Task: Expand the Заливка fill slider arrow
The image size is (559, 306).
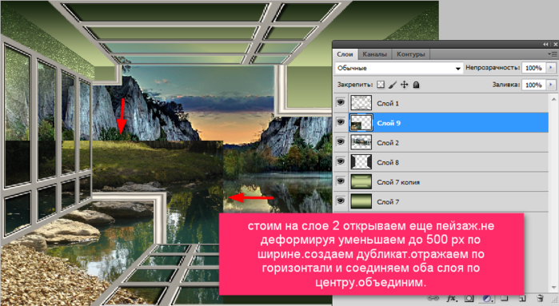Action: 551,85
